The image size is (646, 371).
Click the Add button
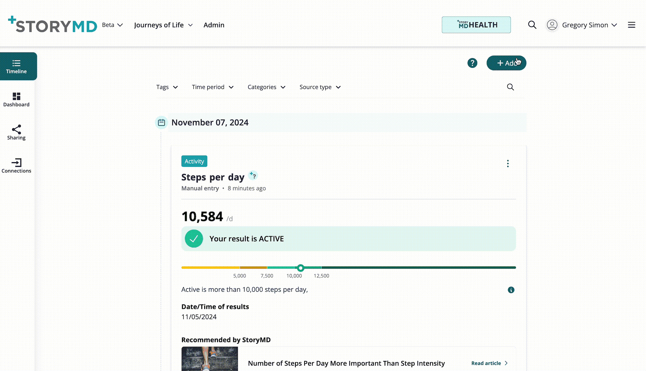[506, 63]
